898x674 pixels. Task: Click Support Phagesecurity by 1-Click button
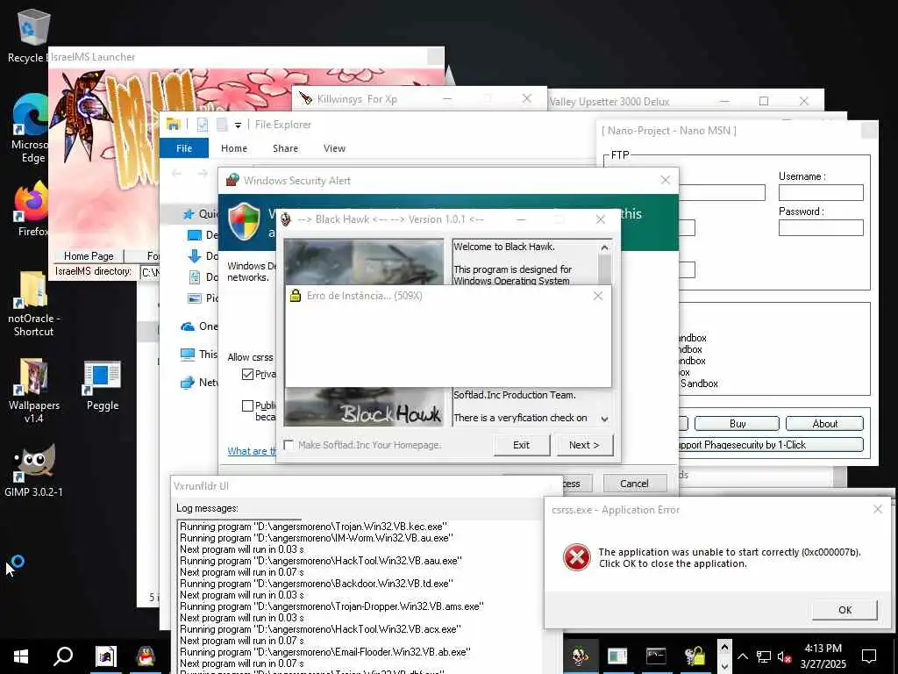771,445
